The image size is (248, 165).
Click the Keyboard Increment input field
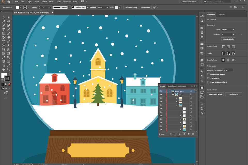[228, 70]
